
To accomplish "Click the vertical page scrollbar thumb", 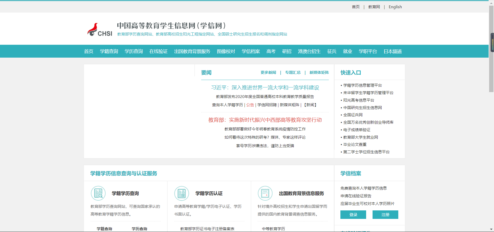I will click(491, 49).
